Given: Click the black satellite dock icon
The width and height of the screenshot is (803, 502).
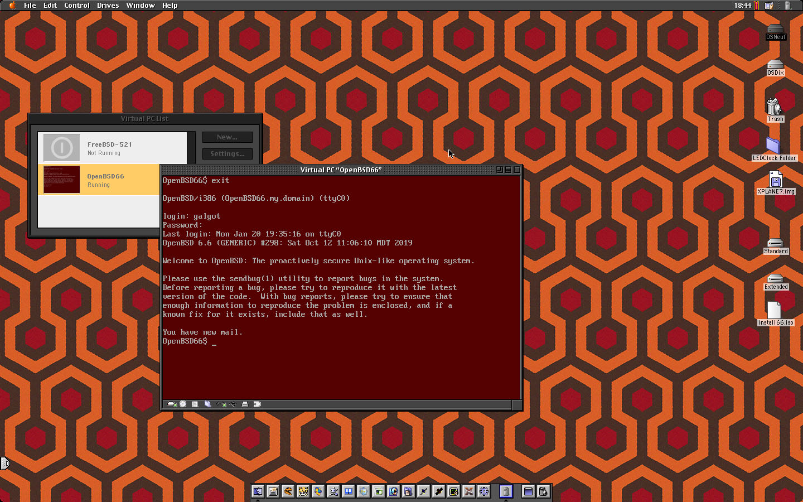Looking at the screenshot, I should tap(438, 491).
